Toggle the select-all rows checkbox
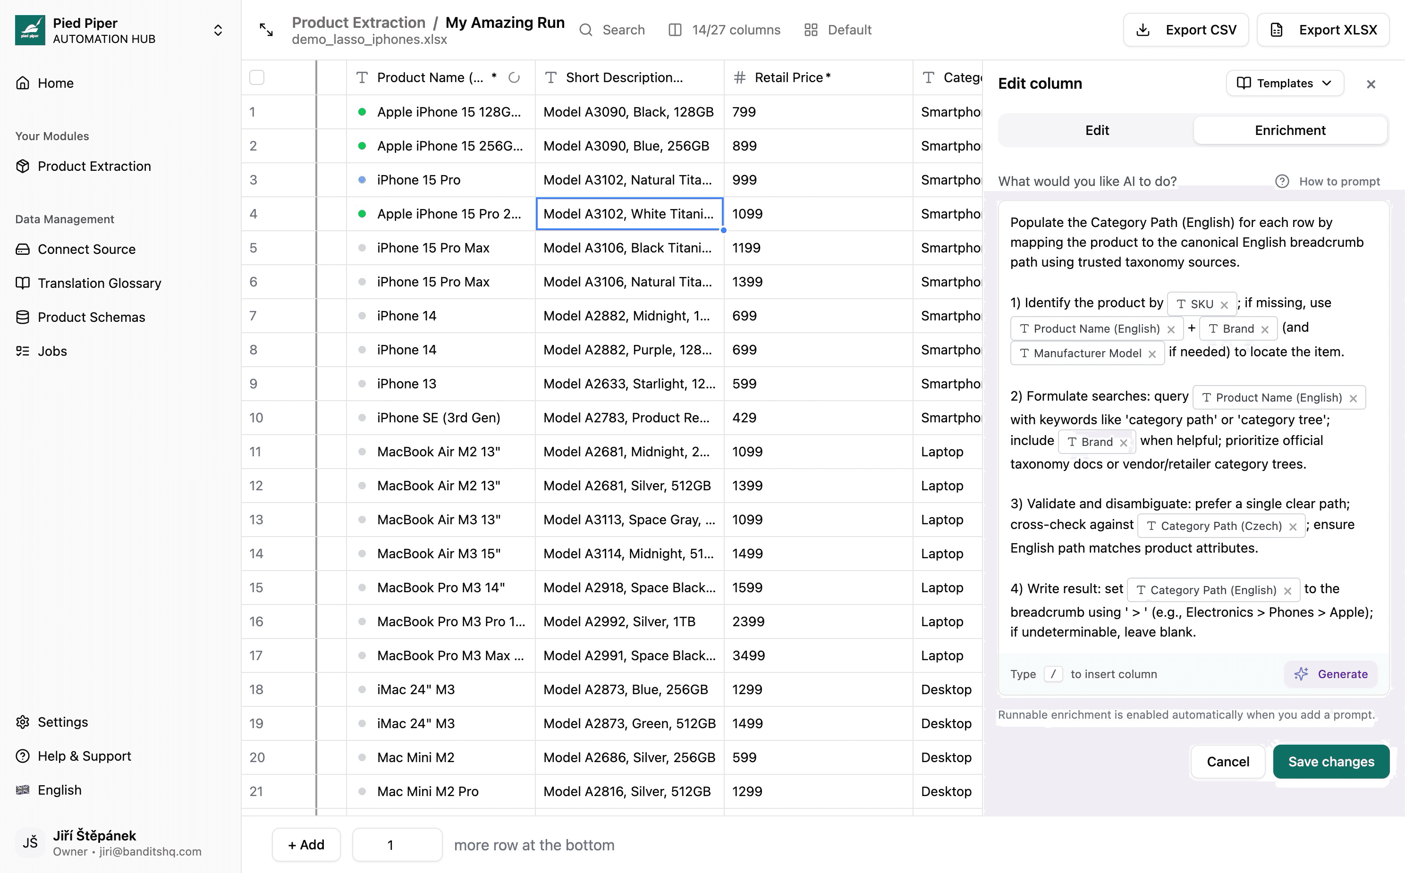This screenshot has height=873, width=1405. pos(257,78)
